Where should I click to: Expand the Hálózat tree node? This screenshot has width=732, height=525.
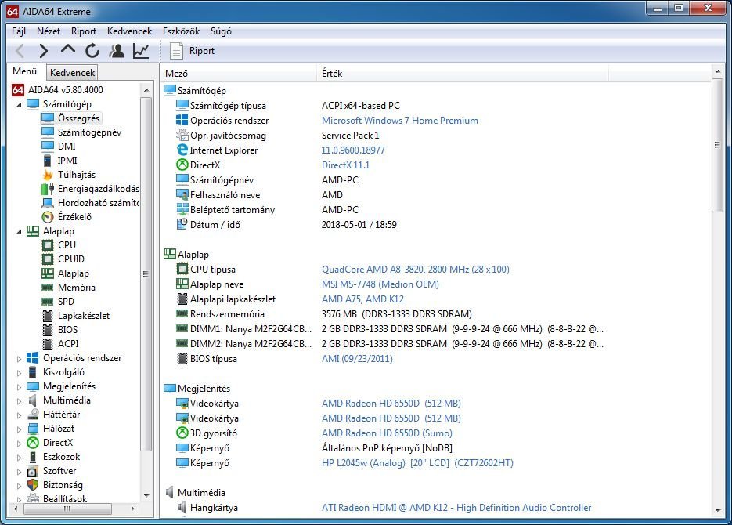coord(19,429)
